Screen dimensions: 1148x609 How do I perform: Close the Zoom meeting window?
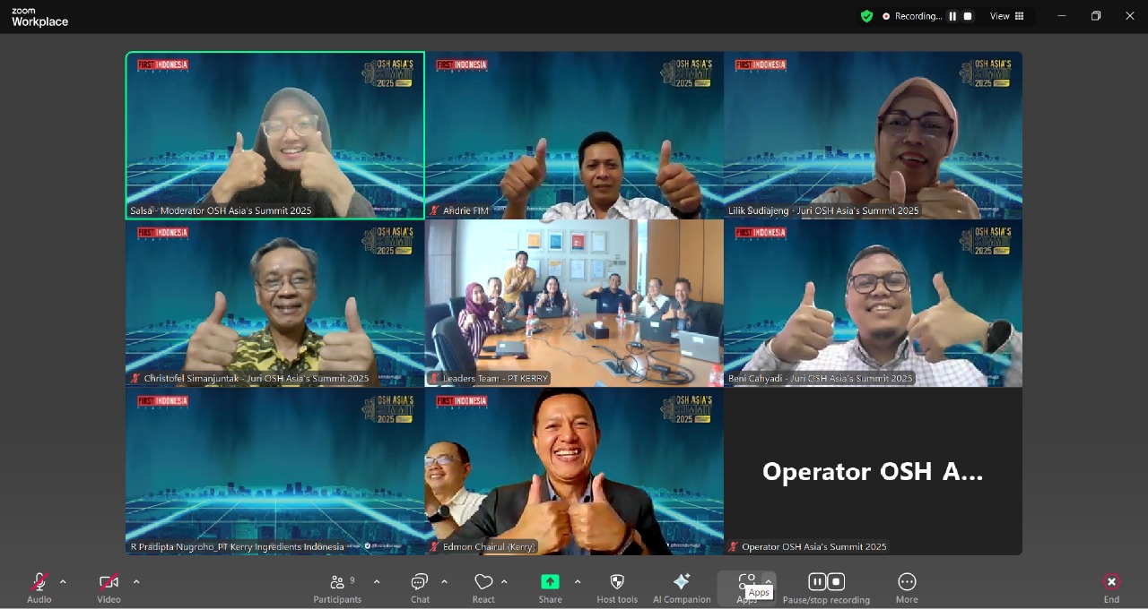coord(1130,16)
